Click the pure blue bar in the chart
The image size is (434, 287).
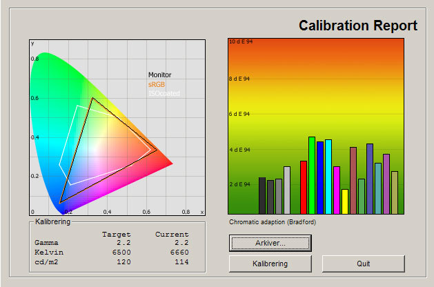(x=320, y=178)
